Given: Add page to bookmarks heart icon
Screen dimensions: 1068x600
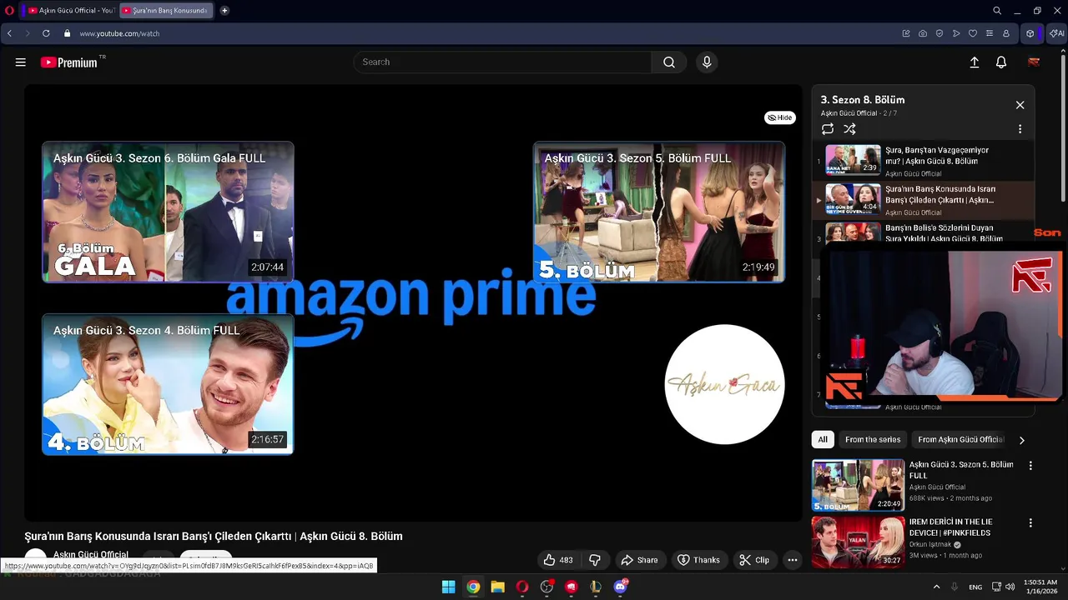Looking at the screenshot, I should point(973,33).
